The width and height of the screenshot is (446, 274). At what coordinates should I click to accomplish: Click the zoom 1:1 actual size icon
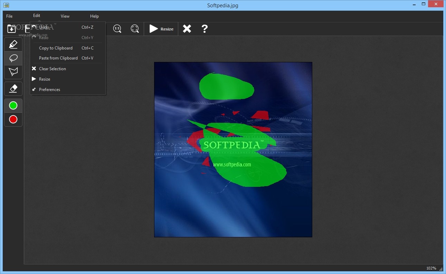tap(117, 29)
